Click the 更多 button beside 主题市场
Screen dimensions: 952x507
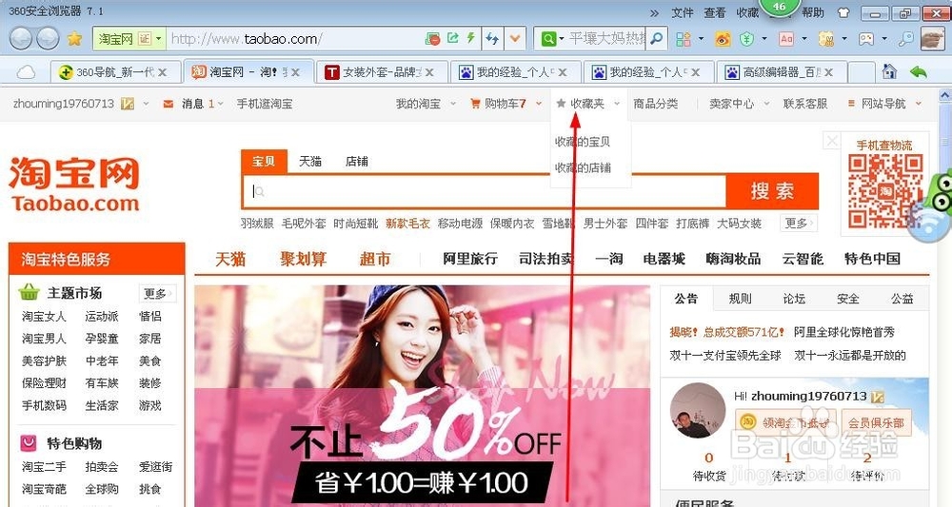tap(157, 294)
